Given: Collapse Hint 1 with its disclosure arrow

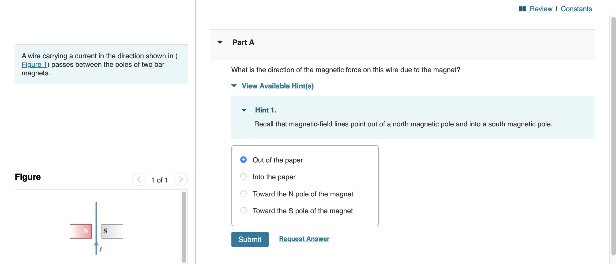Looking at the screenshot, I should tap(244, 110).
